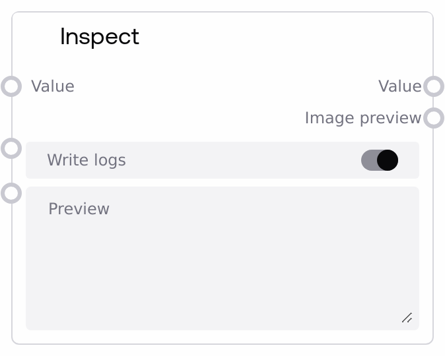Click the Write logs input port

pos(11,148)
